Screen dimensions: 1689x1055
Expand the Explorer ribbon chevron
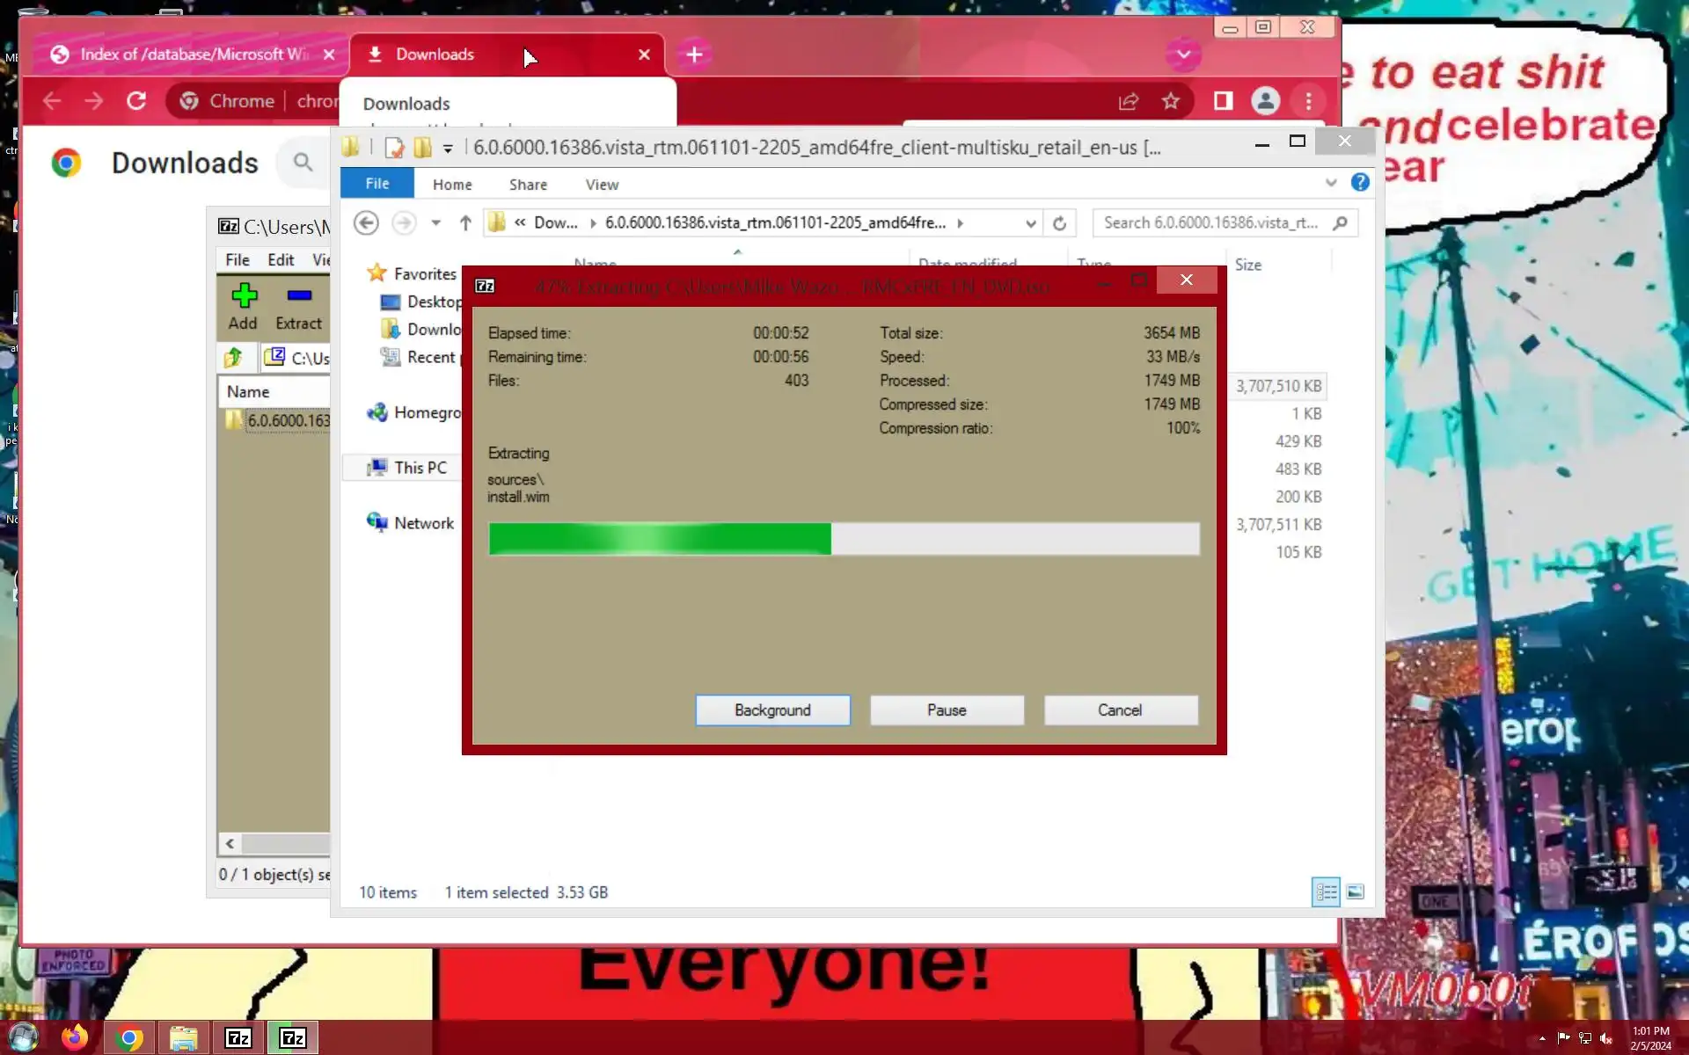click(x=1331, y=183)
